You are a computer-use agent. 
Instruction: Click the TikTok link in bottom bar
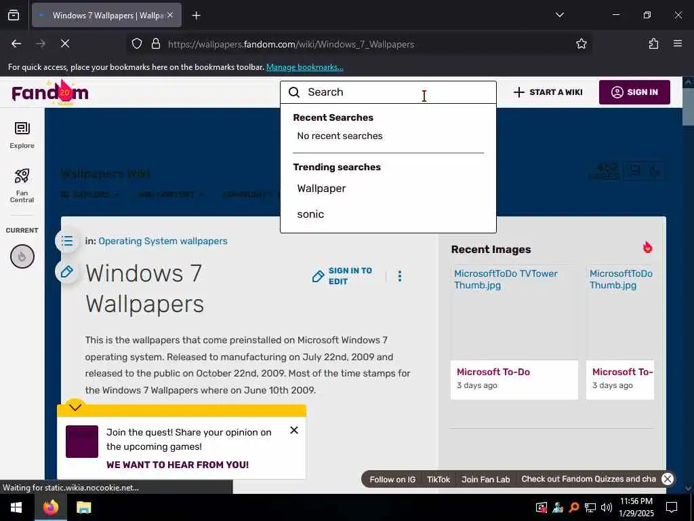click(438, 480)
